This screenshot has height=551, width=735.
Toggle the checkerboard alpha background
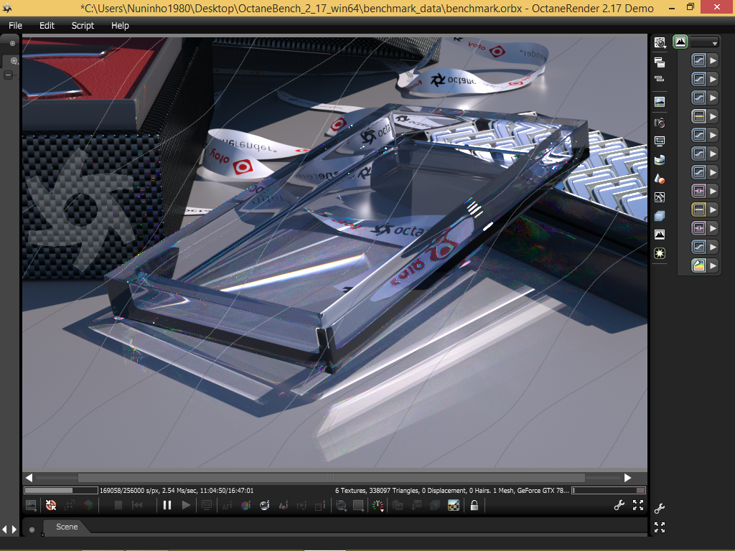pyautogui.click(x=454, y=505)
